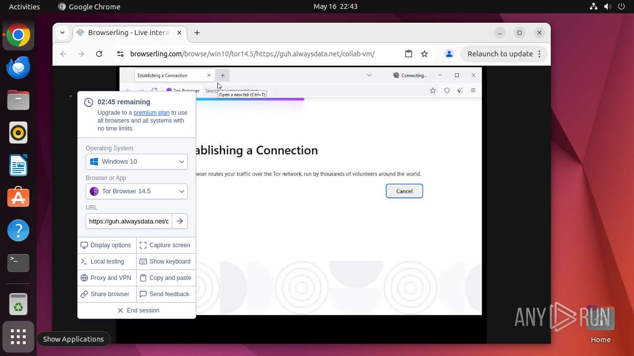Expand the Tor Browser 14.5 dropdown

137,191
